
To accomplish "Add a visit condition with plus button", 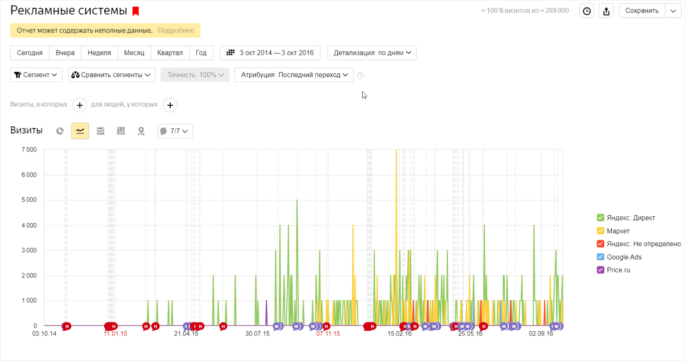I will pyautogui.click(x=80, y=105).
